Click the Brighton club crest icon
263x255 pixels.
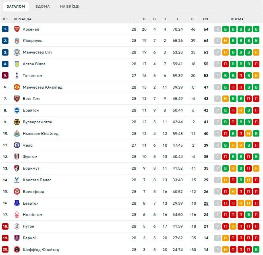[17, 110]
